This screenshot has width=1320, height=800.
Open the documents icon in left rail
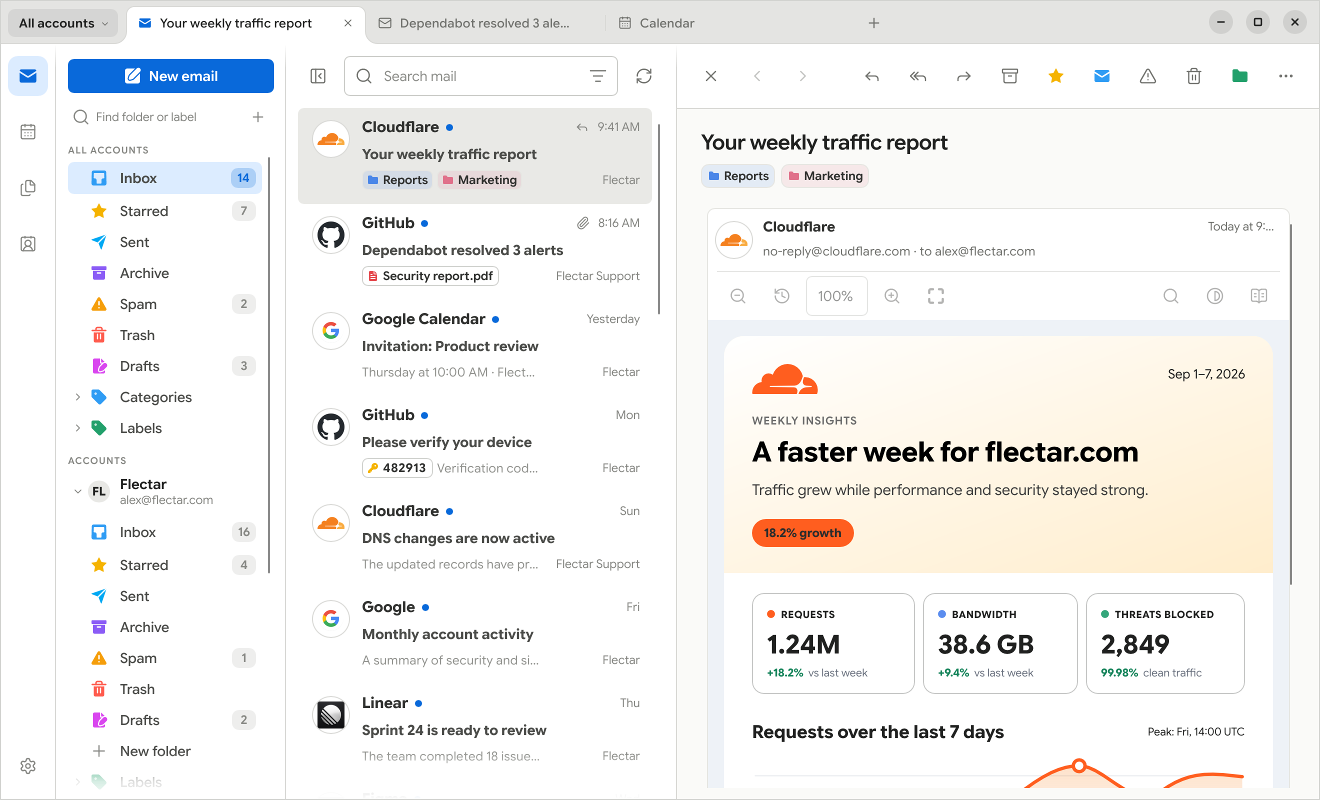coord(28,187)
